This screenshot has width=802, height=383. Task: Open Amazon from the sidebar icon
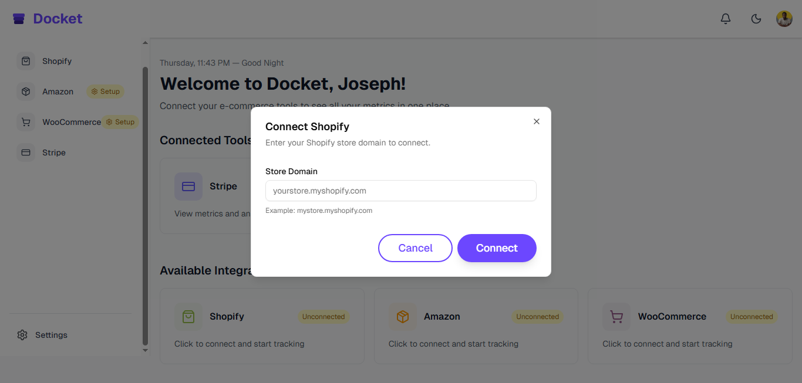[26, 91]
